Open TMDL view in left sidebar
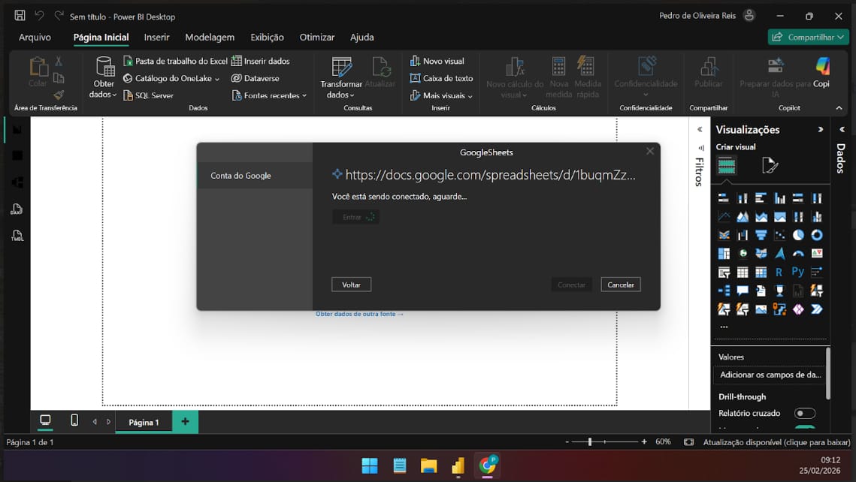The width and height of the screenshot is (856, 482). (x=17, y=236)
